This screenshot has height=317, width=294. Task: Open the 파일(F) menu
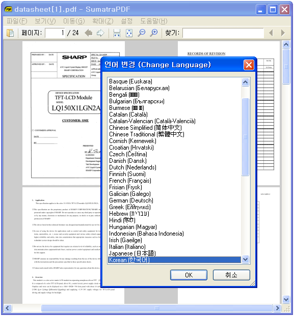tap(17, 21)
